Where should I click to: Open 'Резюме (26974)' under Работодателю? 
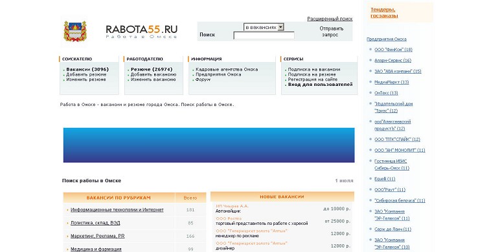152,69
